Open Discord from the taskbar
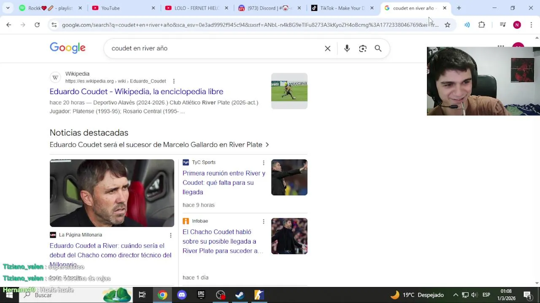Image resolution: width=540 pixels, height=303 pixels. pos(182,295)
